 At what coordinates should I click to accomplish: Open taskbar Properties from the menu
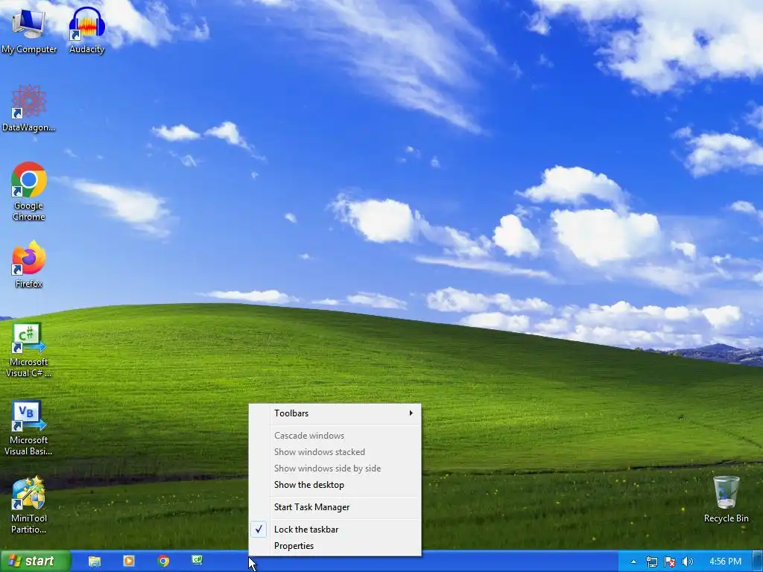[335, 546]
